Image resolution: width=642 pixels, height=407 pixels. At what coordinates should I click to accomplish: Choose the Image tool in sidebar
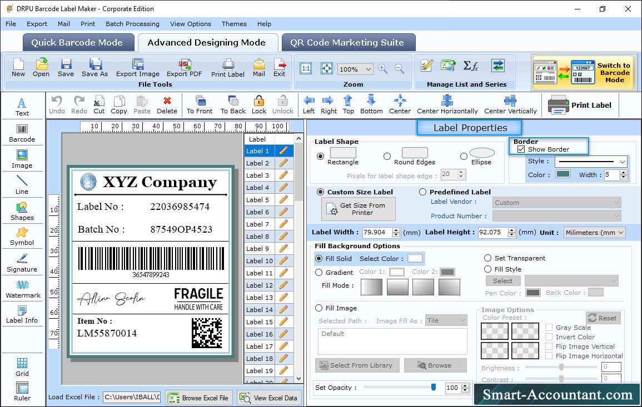(x=22, y=159)
